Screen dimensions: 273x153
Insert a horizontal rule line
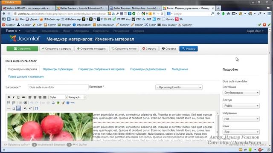pos(9,108)
